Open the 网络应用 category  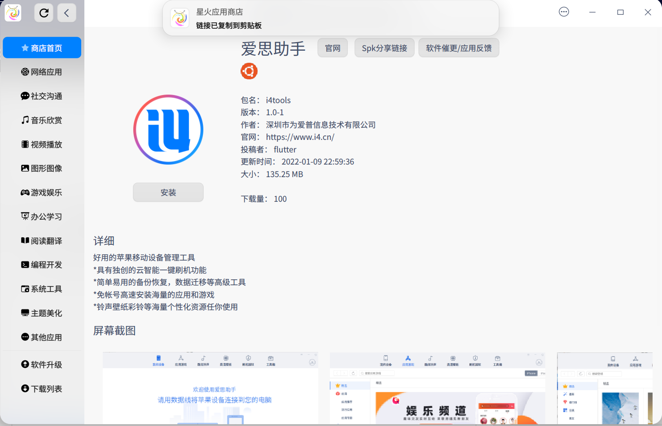(x=42, y=72)
